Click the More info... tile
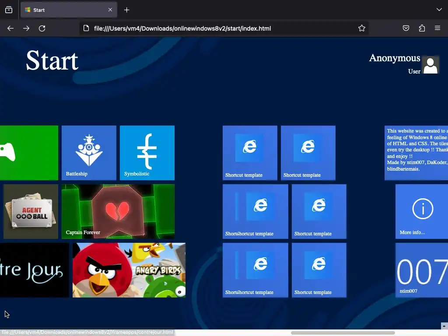 pos(422,211)
